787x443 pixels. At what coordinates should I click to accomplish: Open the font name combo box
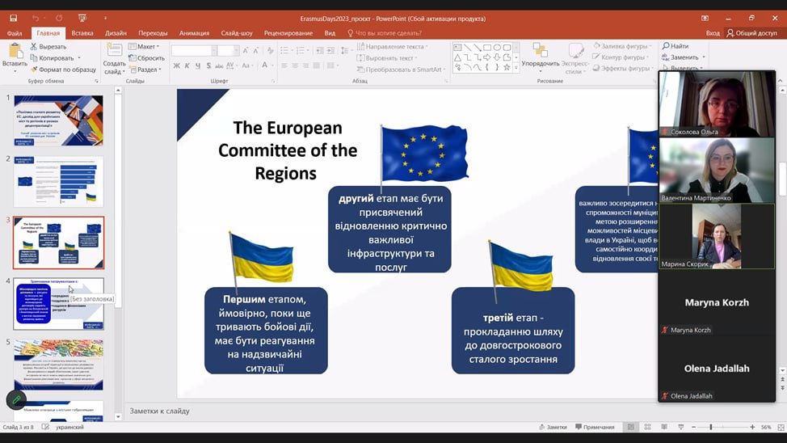click(x=194, y=51)
